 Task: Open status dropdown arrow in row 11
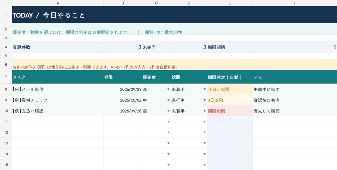(205, 121)
